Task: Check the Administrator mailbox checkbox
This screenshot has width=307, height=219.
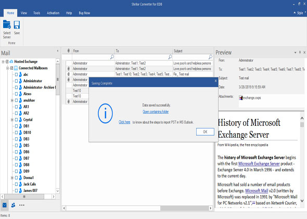Action: pos(17,81)
